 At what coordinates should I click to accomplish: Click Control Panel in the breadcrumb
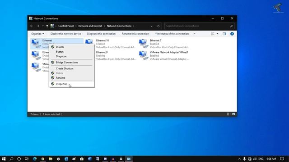coord(66,26)
